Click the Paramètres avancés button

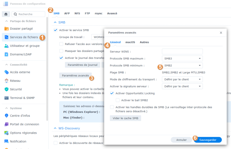(x=75, y=75)
